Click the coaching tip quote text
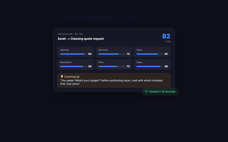The height and width of the screenshot is (142, 228). 111,82
